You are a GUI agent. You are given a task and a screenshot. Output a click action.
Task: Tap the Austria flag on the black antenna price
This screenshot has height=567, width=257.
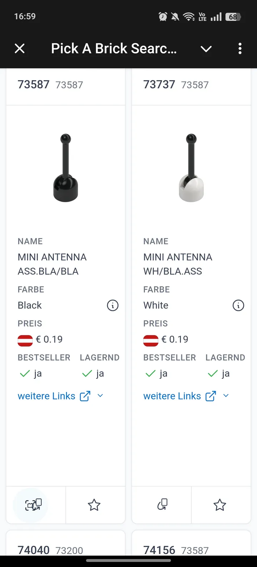25,340
